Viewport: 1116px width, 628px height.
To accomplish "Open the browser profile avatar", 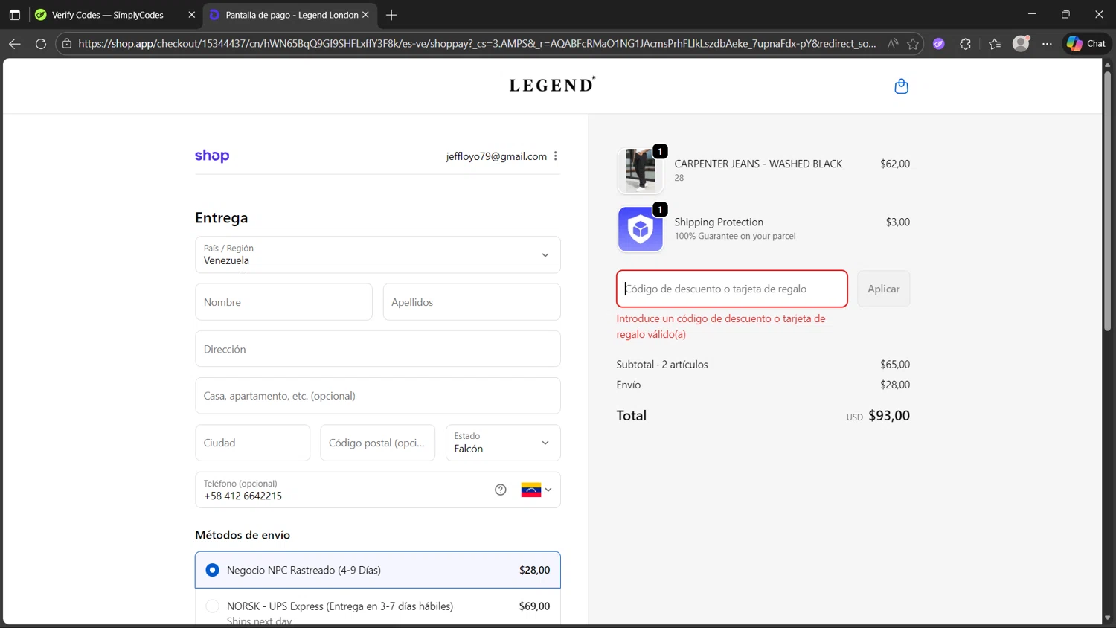I will 1021,43.
